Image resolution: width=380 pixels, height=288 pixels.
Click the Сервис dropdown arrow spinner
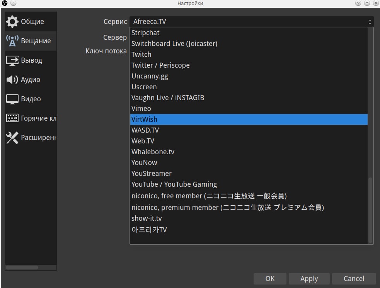tap(370, 22)
